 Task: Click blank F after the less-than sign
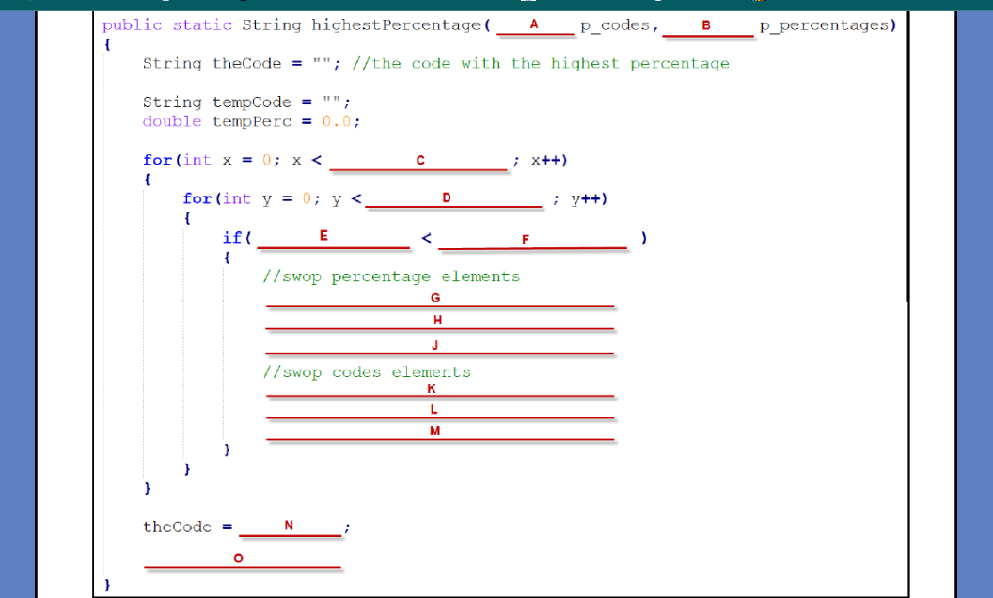[534, 243]
